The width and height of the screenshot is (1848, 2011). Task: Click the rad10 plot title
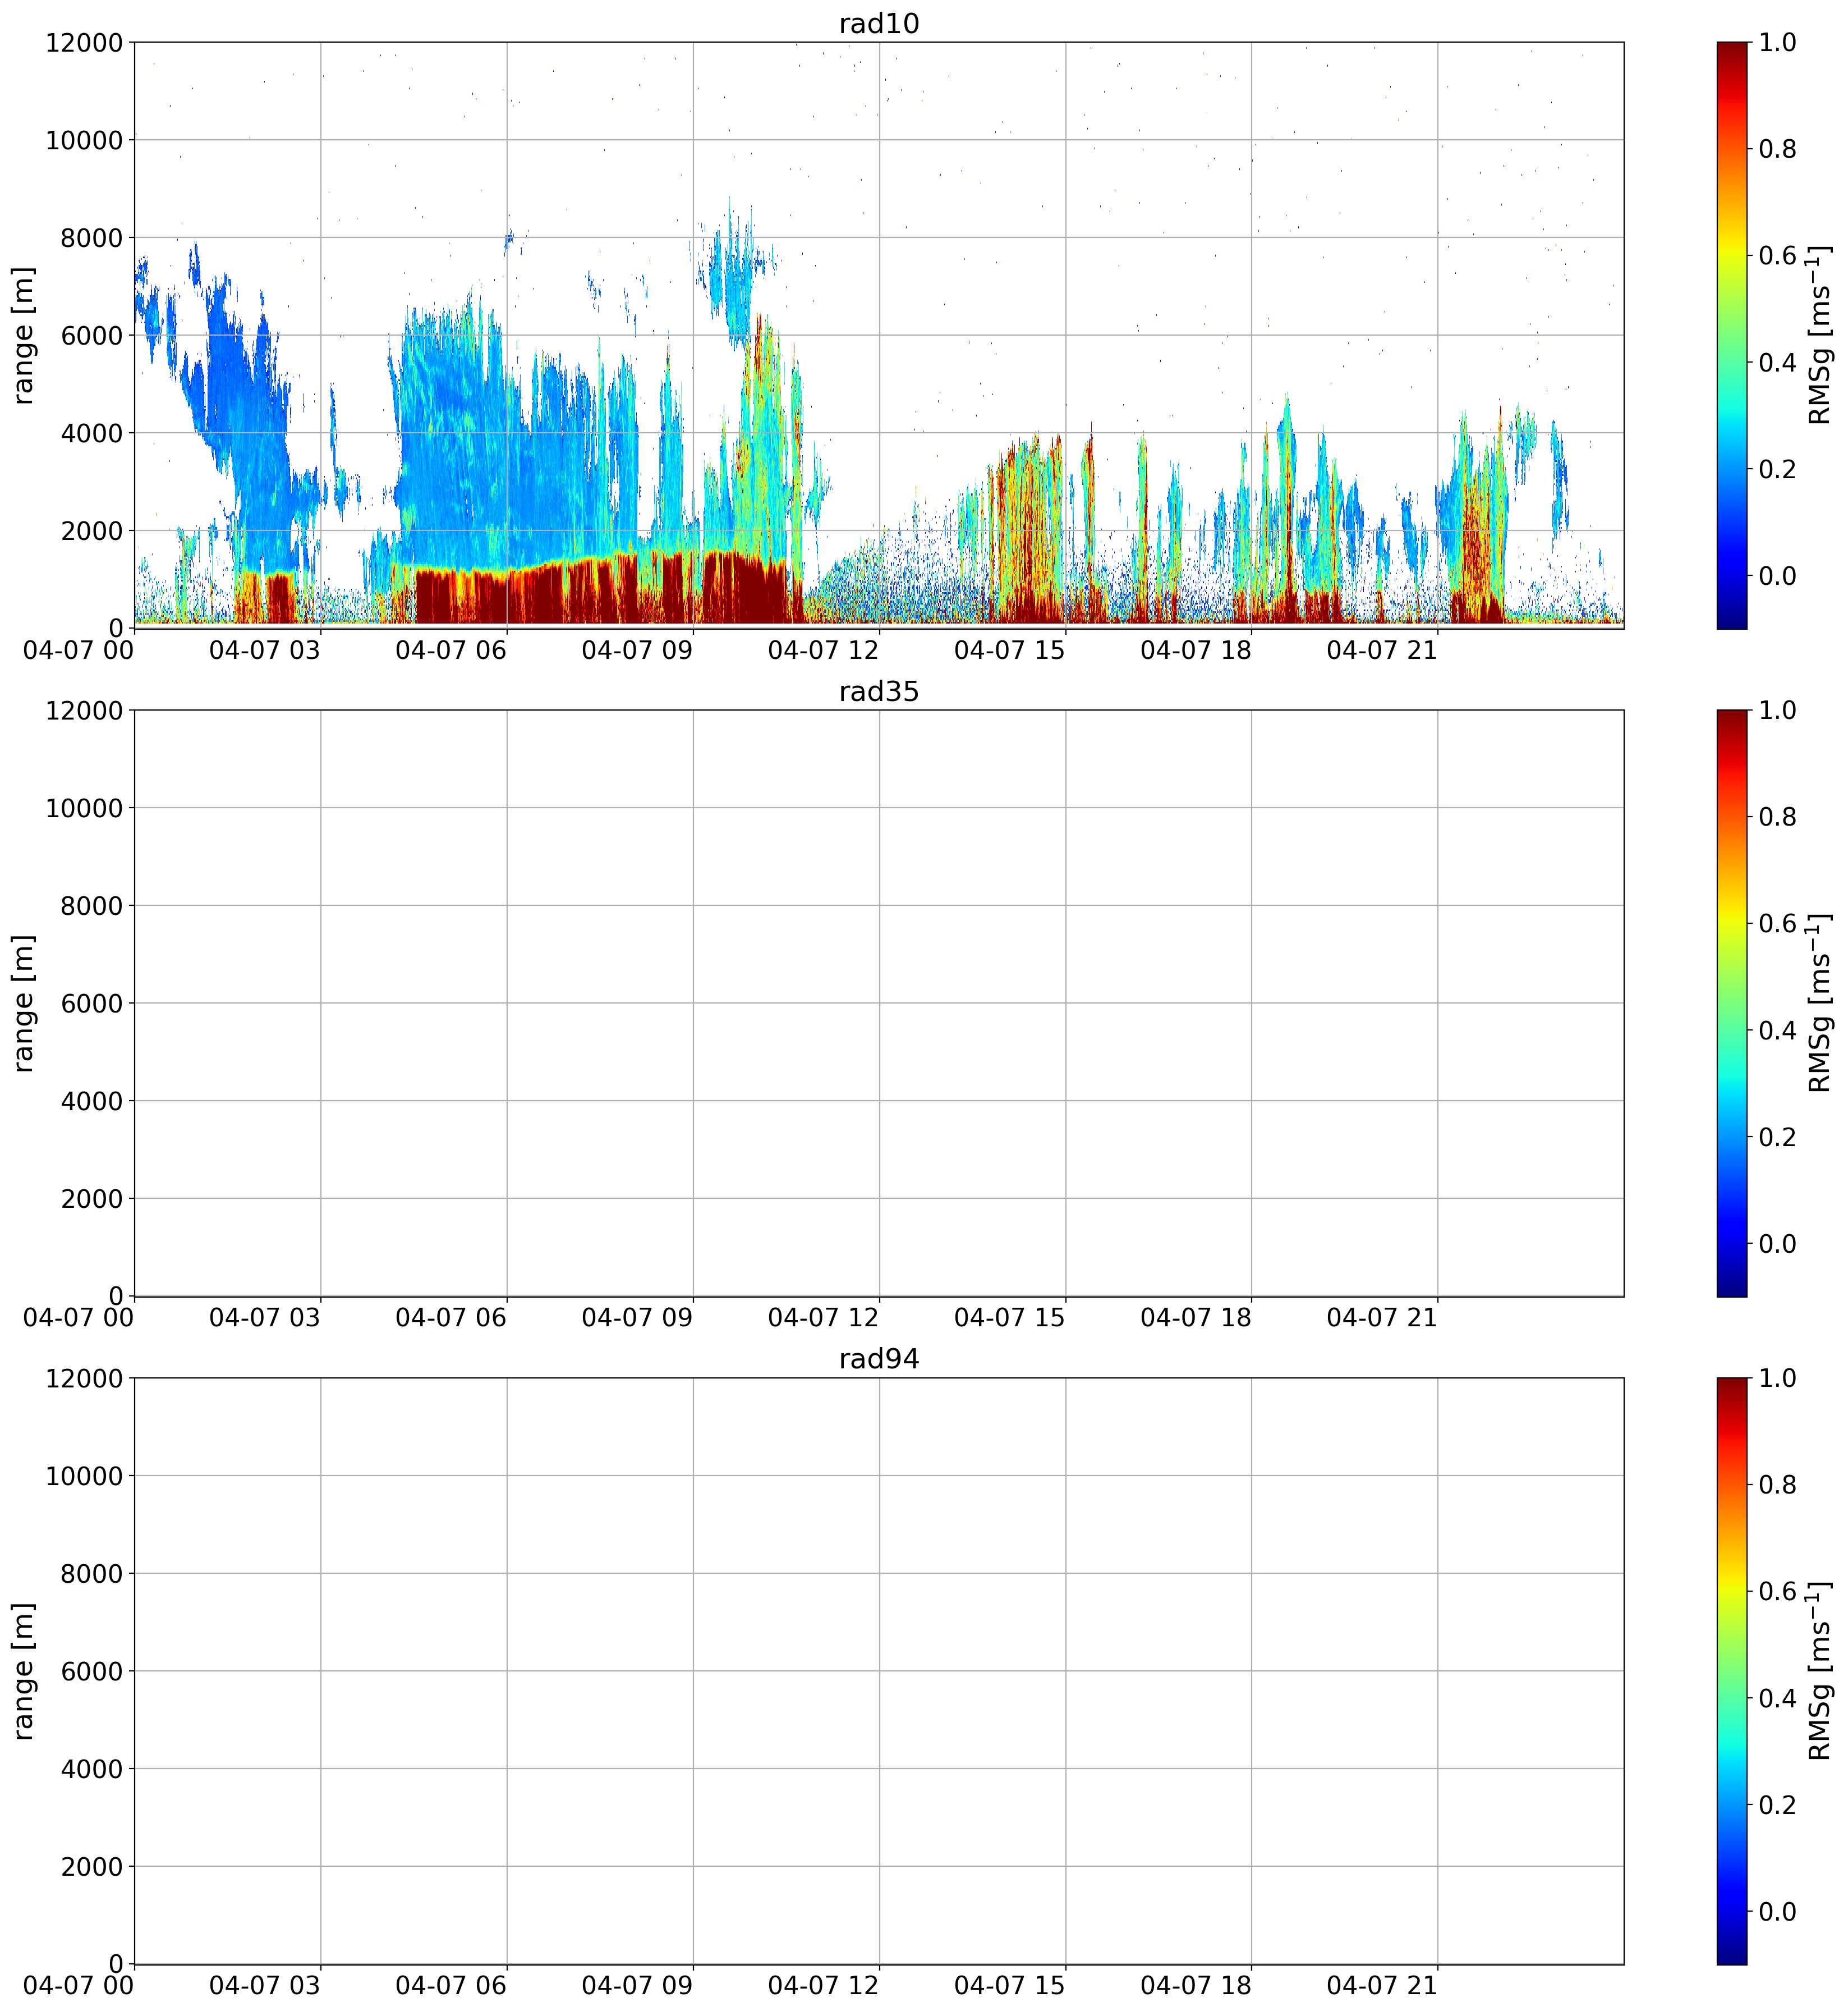tap(878, 23)
